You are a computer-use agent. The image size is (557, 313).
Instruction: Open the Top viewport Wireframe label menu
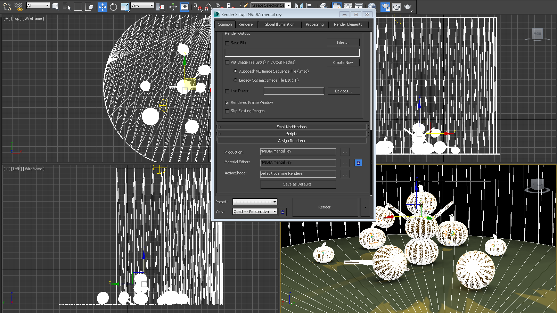click(x=33, y=18)
